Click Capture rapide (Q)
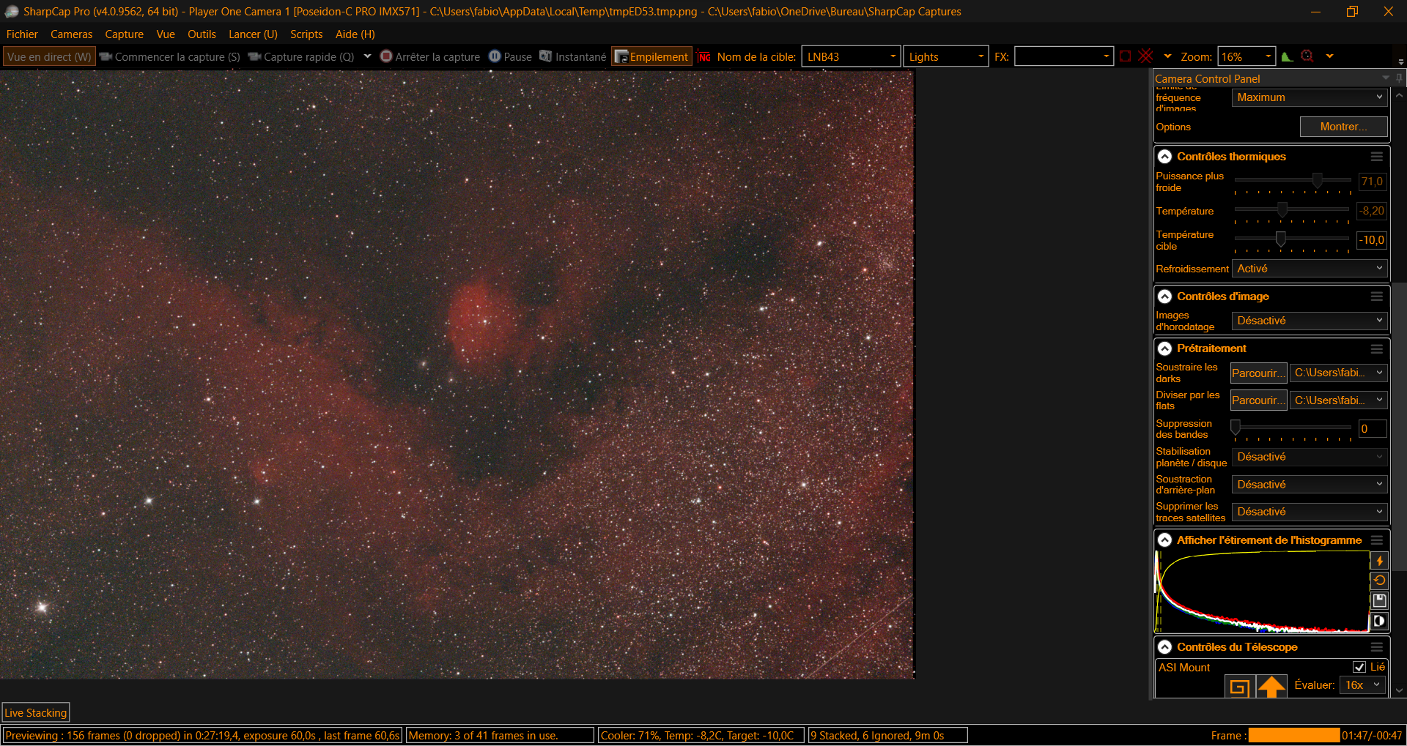 coord(301,56)
